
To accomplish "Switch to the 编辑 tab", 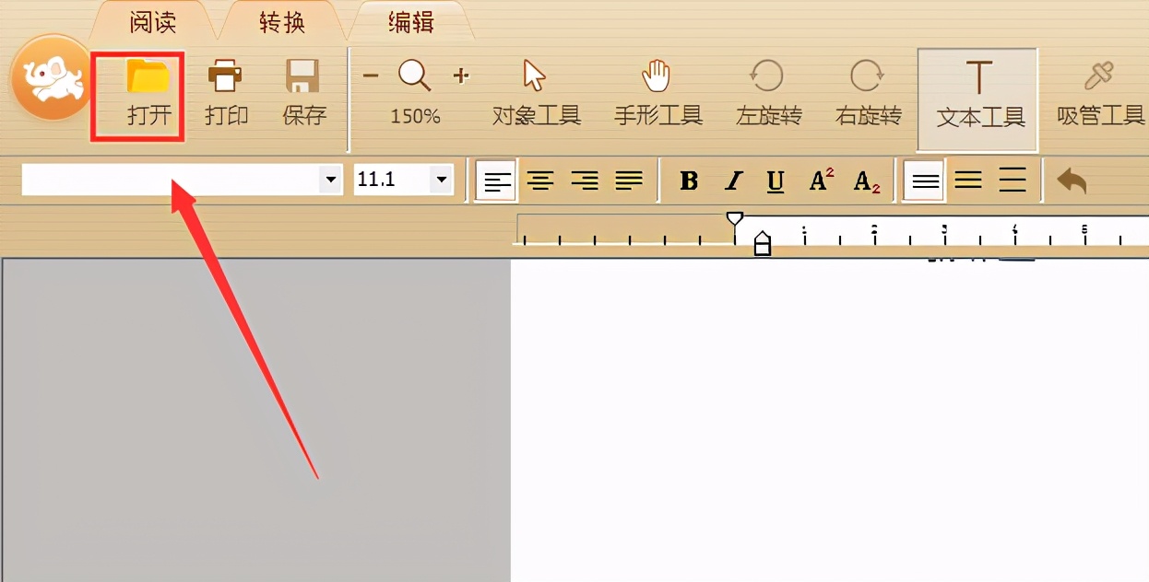I will [411, 22].
